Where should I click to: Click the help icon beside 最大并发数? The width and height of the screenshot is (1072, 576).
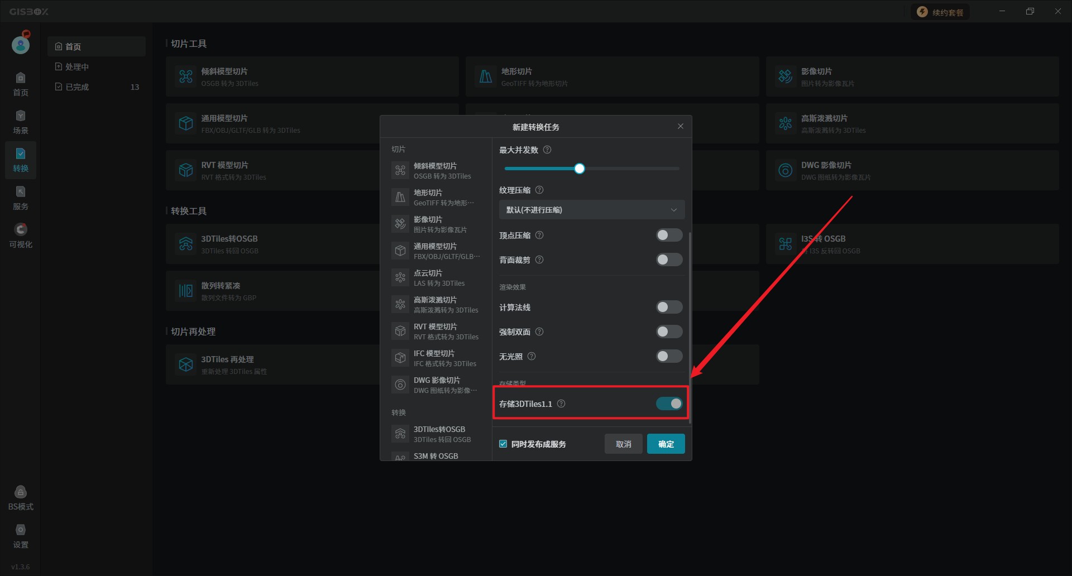[547, 150]
